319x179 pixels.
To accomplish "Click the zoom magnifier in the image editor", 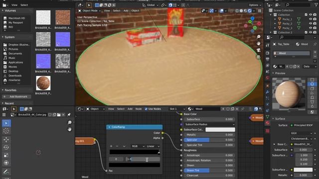I will pyautogui.click(x=69, y=122).
